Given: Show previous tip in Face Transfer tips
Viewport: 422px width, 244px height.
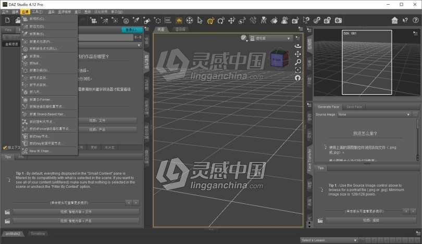Looking at the screenshot, I should [406, 212].
